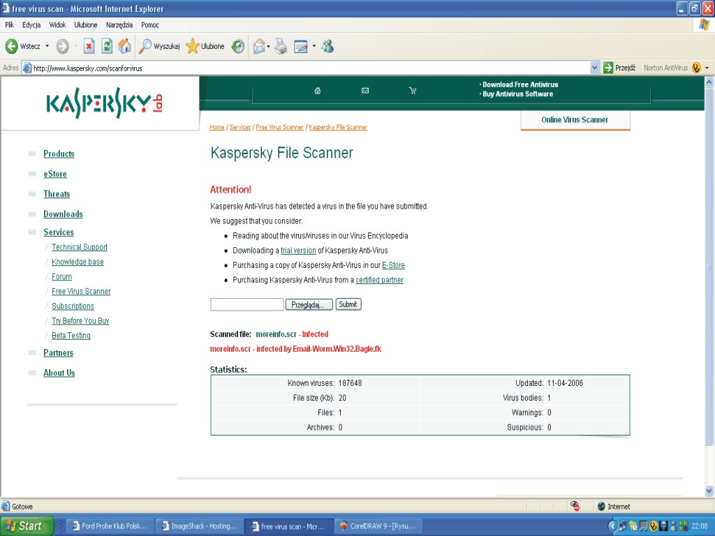Click Kaspersky envelope contact icon
Viewport: 715px width, 536px height.
(x=364, y=91)
